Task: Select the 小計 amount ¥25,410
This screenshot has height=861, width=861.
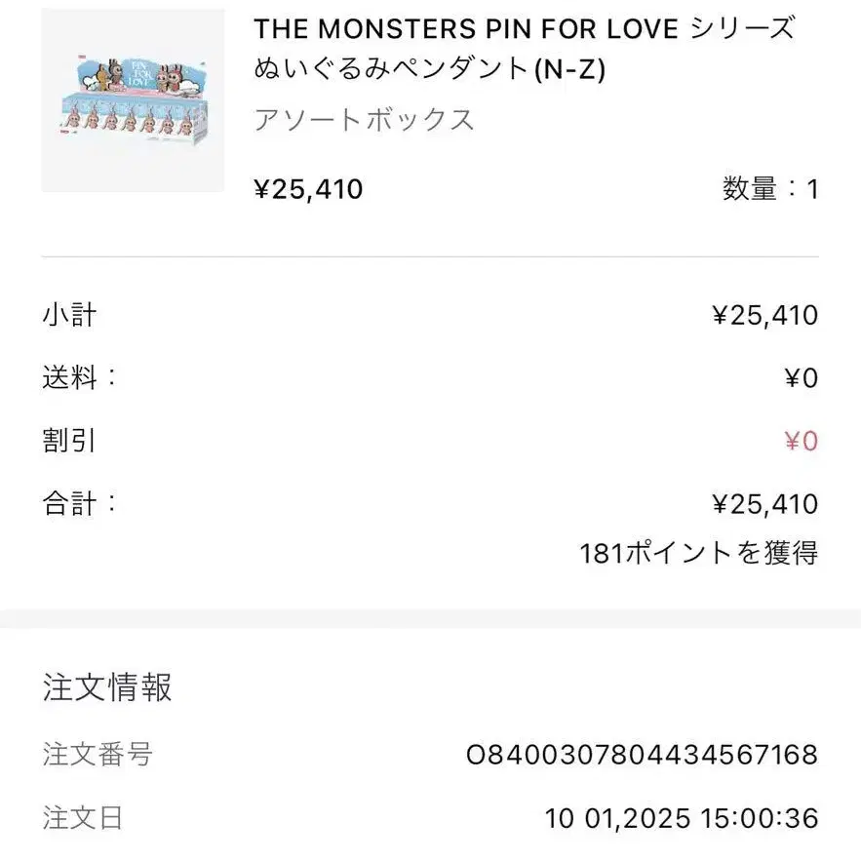Action: pyautogui.click(x=765, y=315)
